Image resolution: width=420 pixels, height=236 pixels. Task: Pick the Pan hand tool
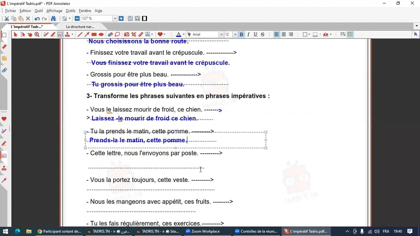30,34
